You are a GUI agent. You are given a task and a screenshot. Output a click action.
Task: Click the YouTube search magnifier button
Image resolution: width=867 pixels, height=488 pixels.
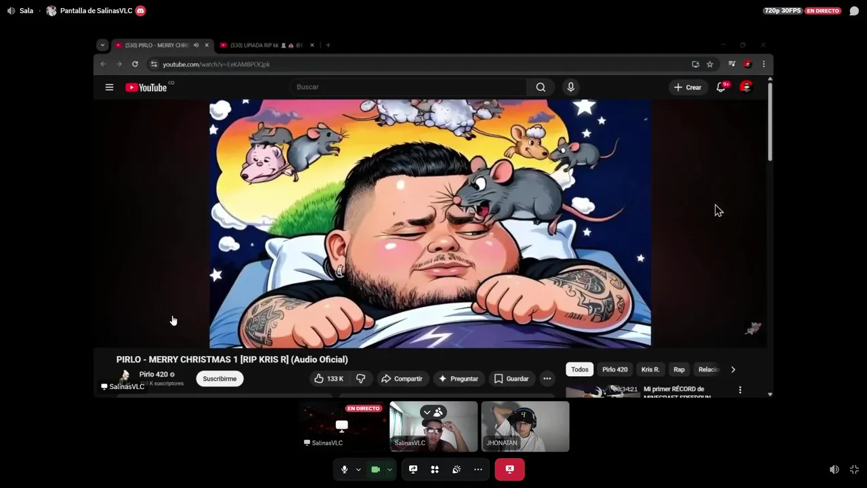pos(541,87)
